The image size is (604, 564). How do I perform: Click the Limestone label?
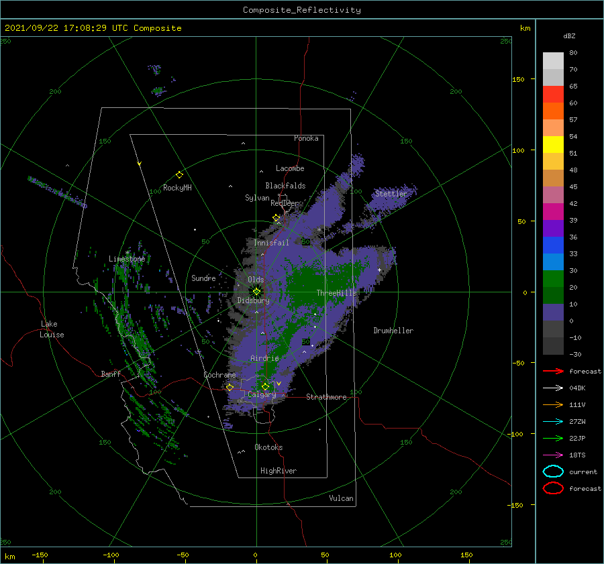point(127,259)
